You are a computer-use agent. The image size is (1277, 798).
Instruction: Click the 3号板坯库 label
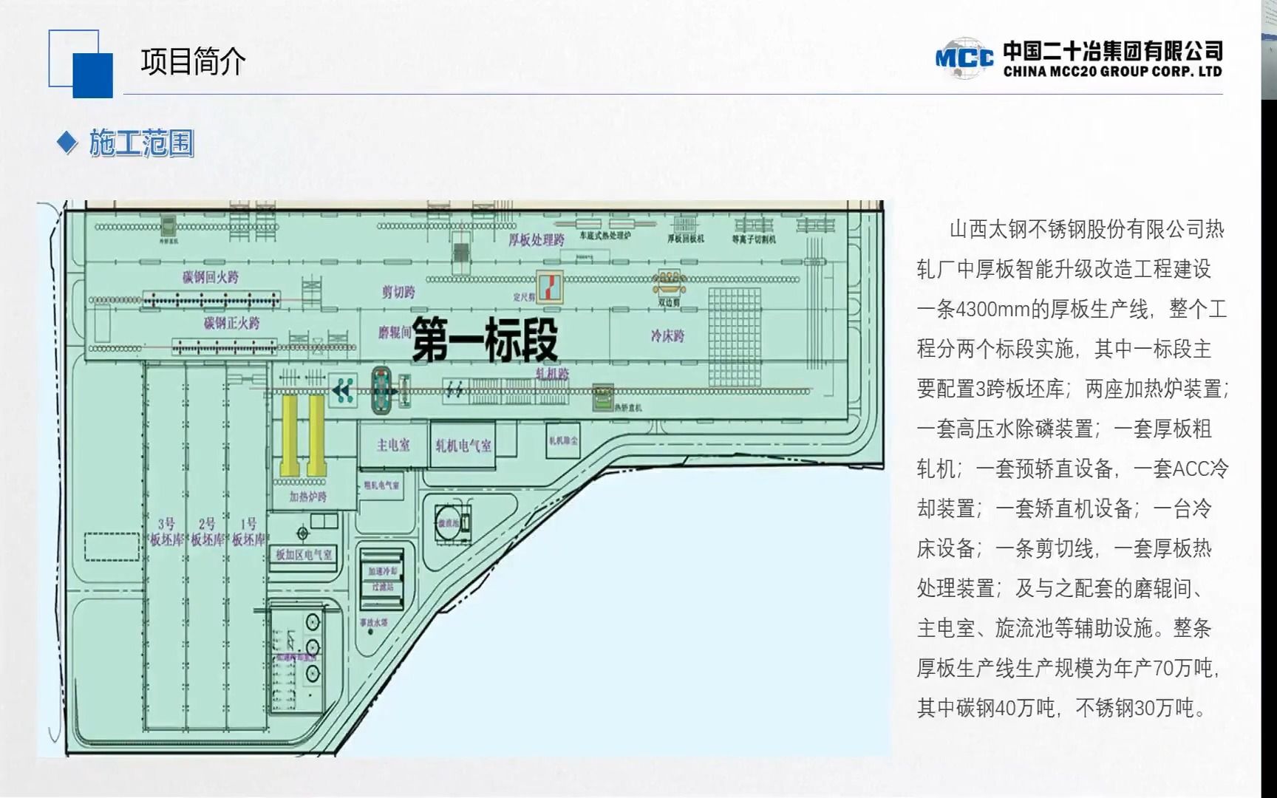tap(166, 532)
